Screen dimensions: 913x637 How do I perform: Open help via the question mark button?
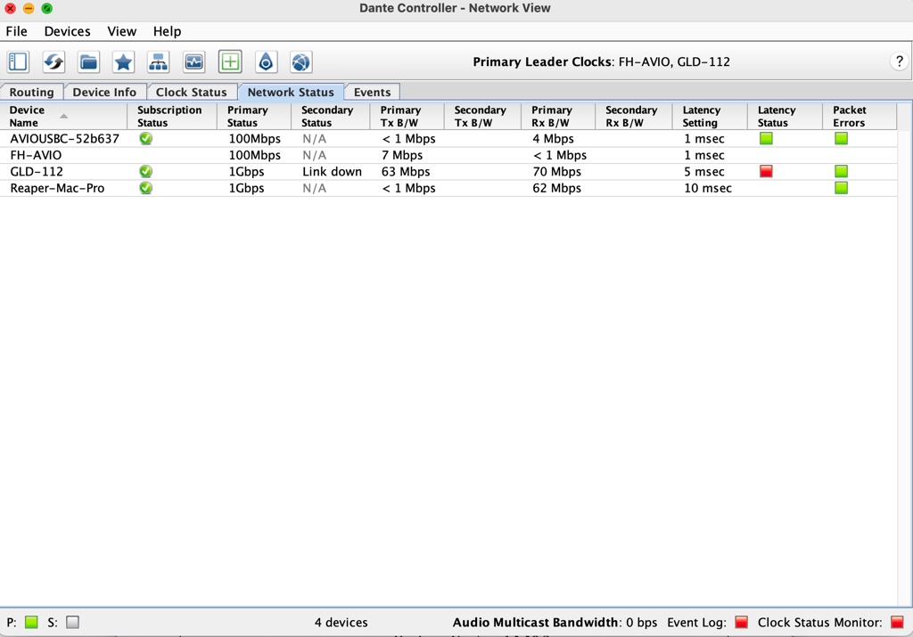coord(899,61)
